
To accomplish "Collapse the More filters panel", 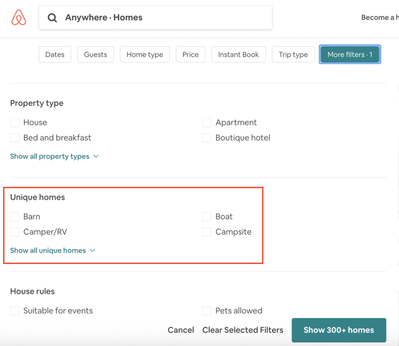I will click(x=350, y=55).
